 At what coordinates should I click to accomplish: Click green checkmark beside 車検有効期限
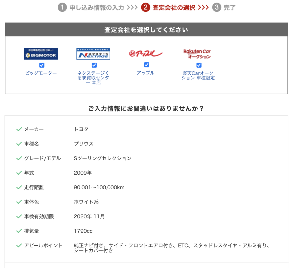pos(19,216)
